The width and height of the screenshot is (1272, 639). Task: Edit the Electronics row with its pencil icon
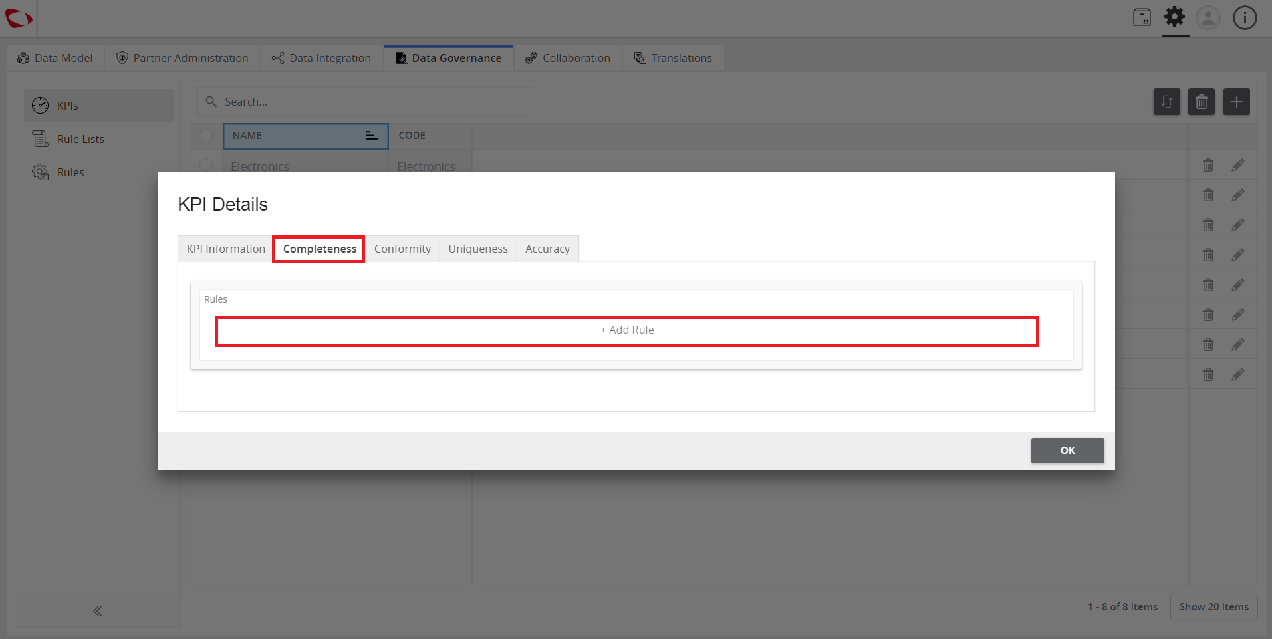(x=1237, y=165)
